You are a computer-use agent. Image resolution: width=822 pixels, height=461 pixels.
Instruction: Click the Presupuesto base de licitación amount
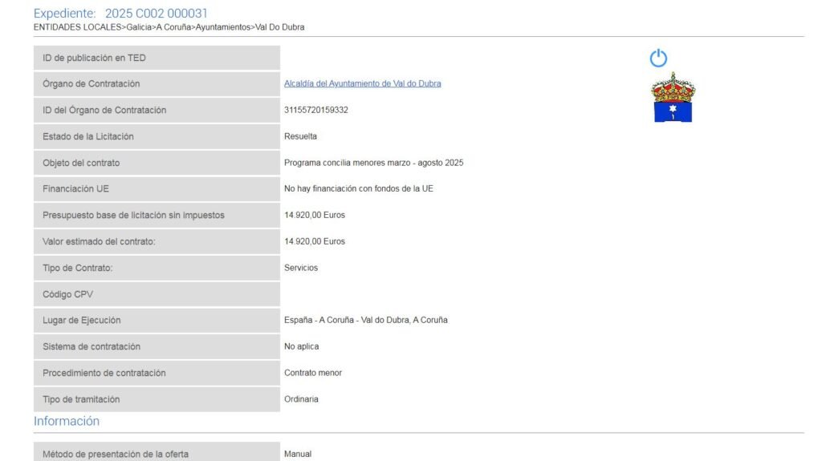click(315, 215)
